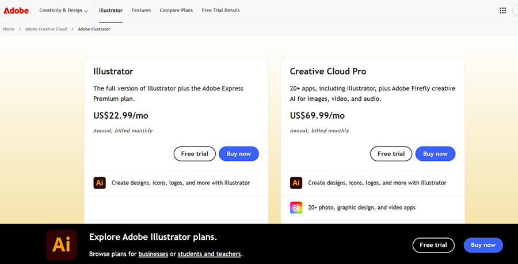Click Ai icon in Creative Cloud Pro card
Viewport: 518px width, 264px height.
(x=296, y=183)
